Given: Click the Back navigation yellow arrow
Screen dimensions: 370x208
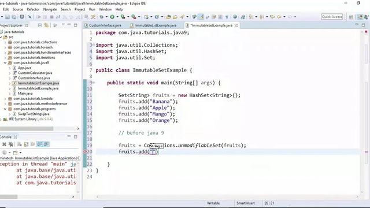Looking at the screenshot, I should [x=279, y=17].
